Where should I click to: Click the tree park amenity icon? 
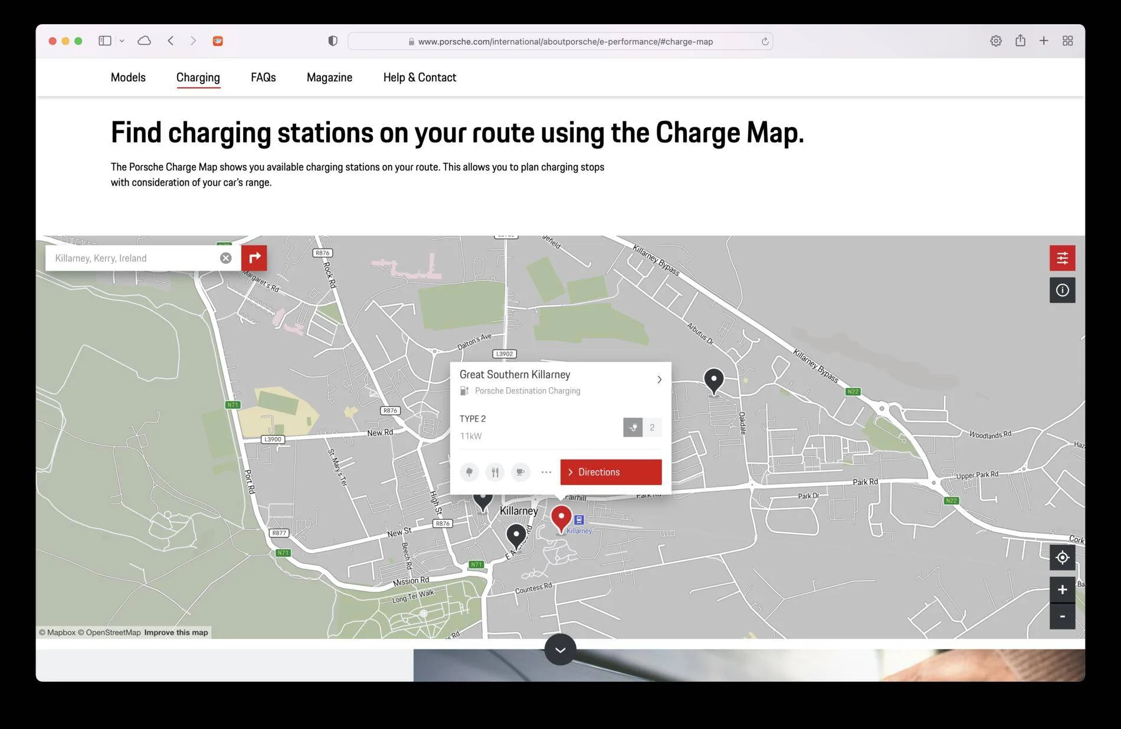coord(469,472)
